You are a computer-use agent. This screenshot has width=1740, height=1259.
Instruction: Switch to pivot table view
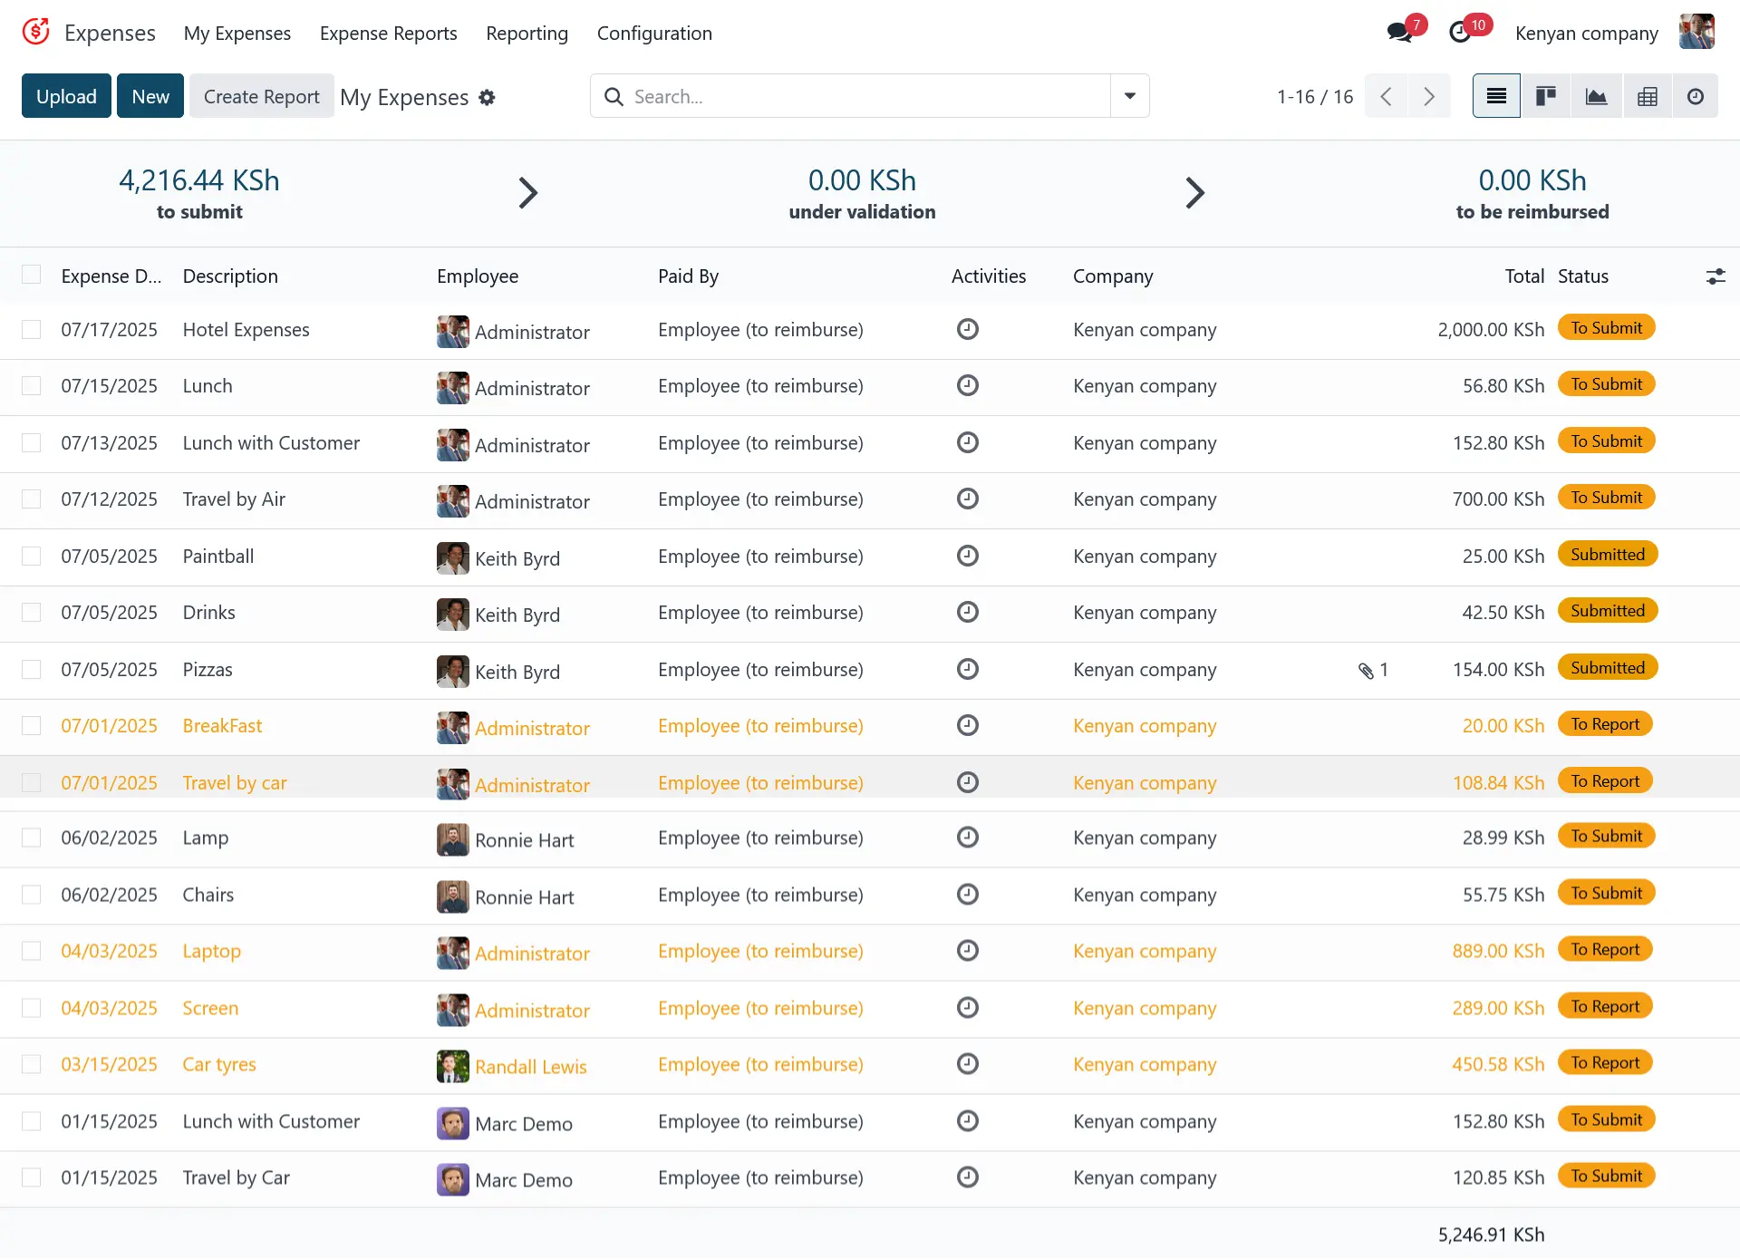pos(1647,96)
